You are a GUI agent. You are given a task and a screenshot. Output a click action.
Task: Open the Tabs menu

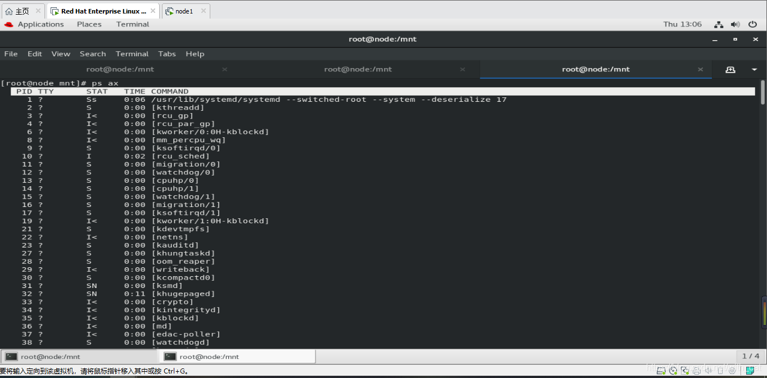point(167,54)
